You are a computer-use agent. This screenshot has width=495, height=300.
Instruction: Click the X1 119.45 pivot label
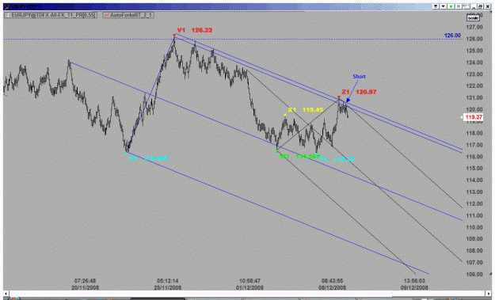tap(305, 110)
